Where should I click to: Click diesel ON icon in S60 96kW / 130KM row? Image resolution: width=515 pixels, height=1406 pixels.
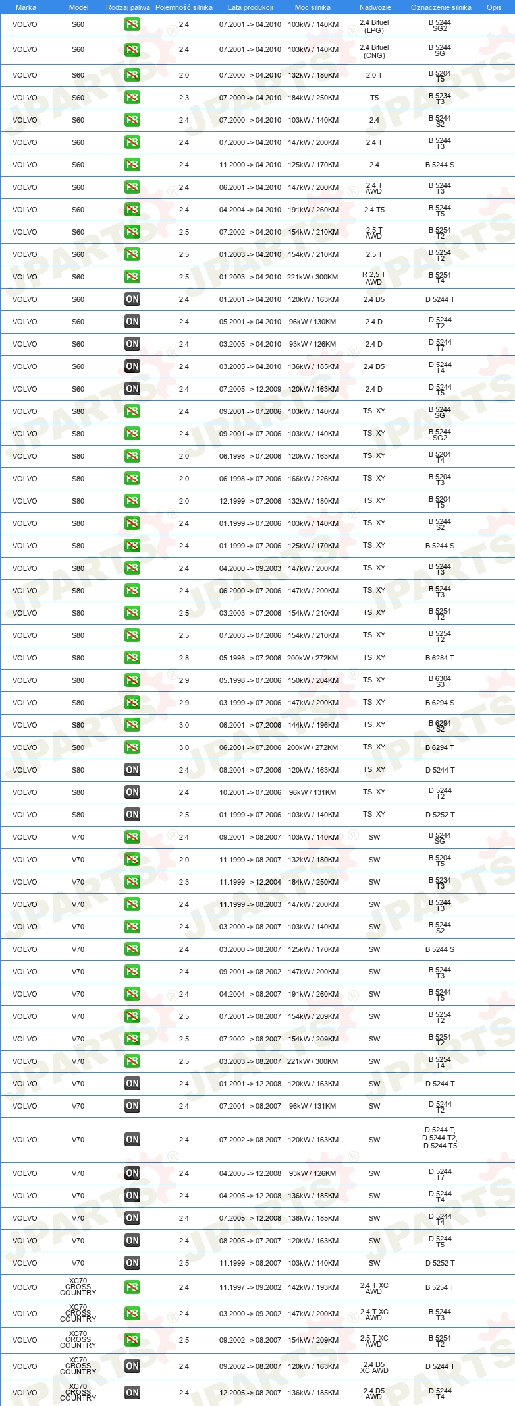coord(132,322)
